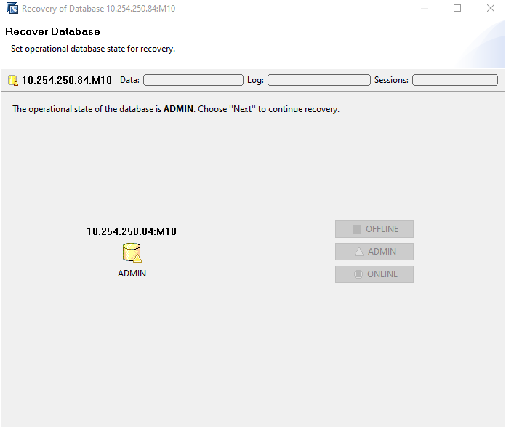Set database state to OFFLINE
The width and height of the screenshot is (506, 427).
pos(374,229)
